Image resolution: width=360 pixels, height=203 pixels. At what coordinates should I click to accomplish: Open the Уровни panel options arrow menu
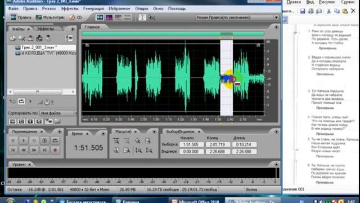pyautogui.click(x=276, y=165)
